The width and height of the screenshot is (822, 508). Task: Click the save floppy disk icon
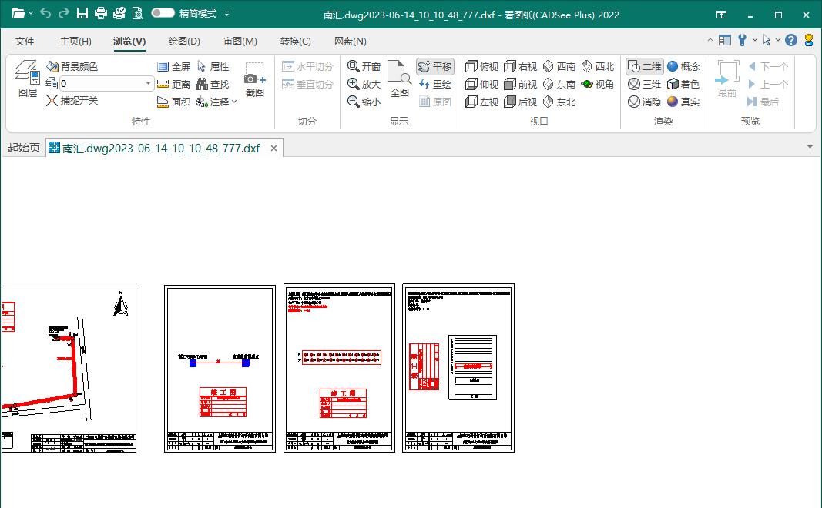82,13
